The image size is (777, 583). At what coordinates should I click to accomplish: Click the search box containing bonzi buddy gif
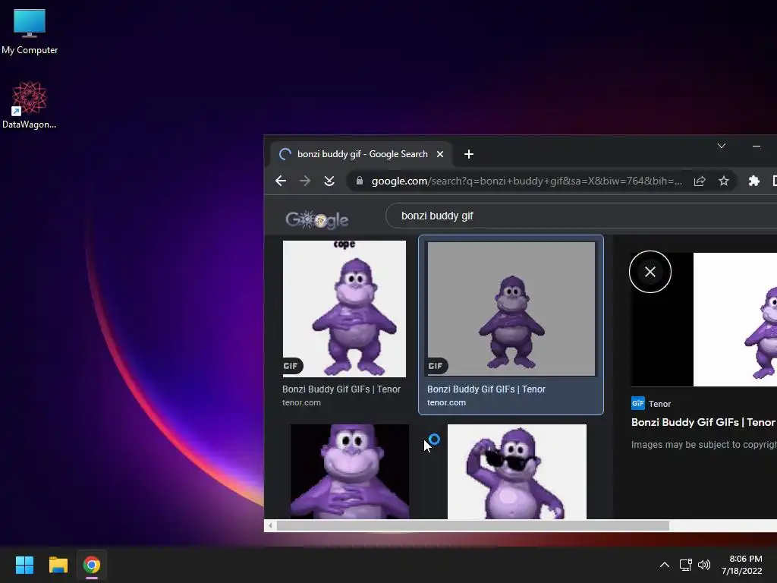(580, 216)
